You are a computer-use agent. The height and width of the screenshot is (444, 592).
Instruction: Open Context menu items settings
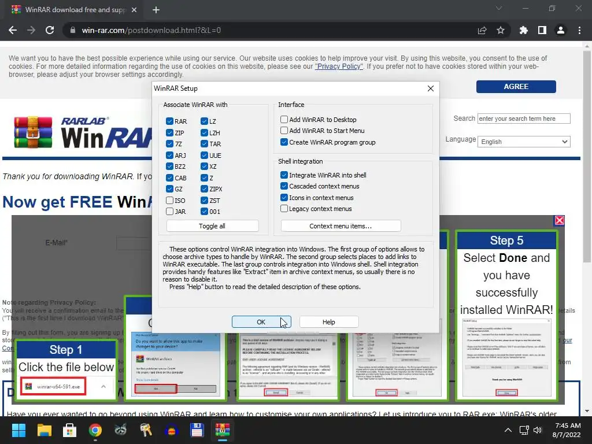pyautogui.click(x=341, y=226)
